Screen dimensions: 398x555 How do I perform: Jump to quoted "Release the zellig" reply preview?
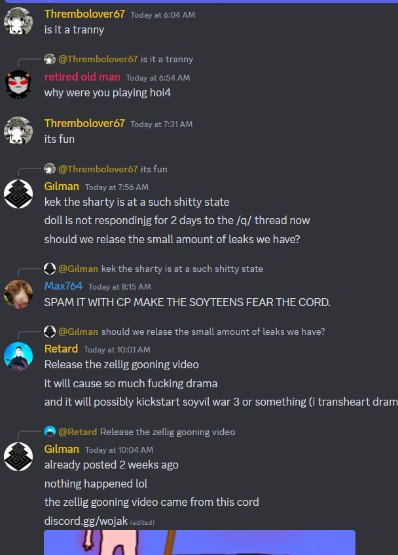coord(168,432)
